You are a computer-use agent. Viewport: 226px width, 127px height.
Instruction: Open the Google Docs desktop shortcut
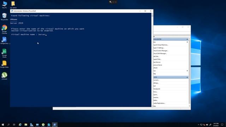point(5,41)
